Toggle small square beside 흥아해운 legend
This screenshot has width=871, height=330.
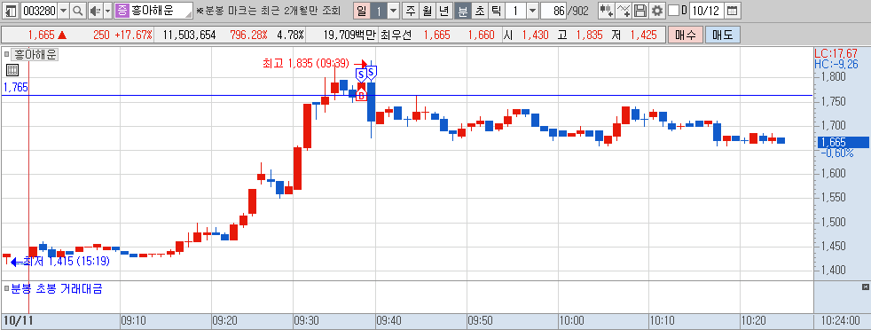click(6, 54)
